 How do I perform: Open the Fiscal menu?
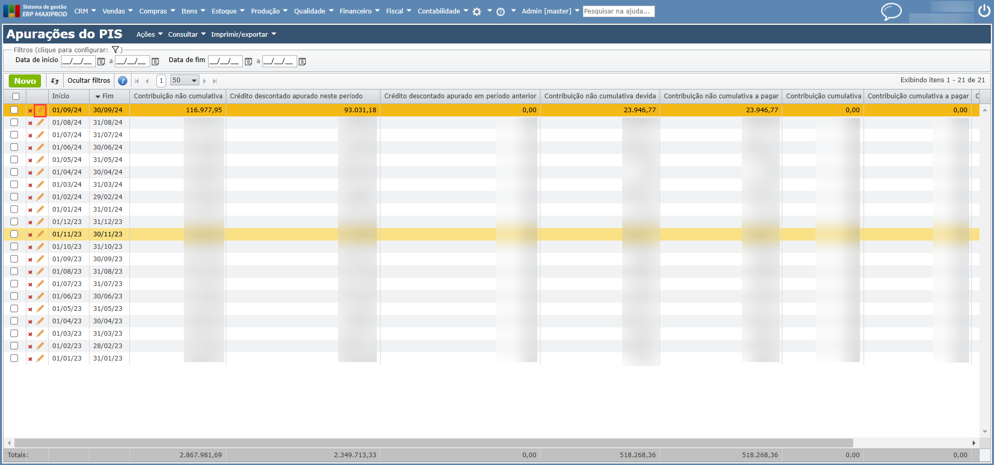tap(399, 11)
